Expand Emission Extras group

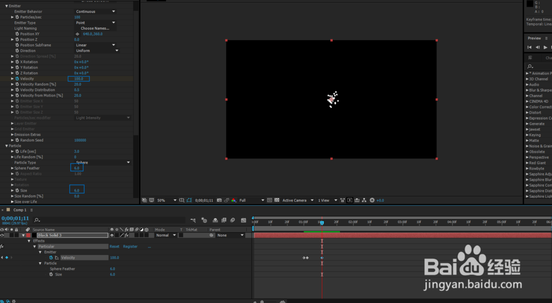[12, 135]
